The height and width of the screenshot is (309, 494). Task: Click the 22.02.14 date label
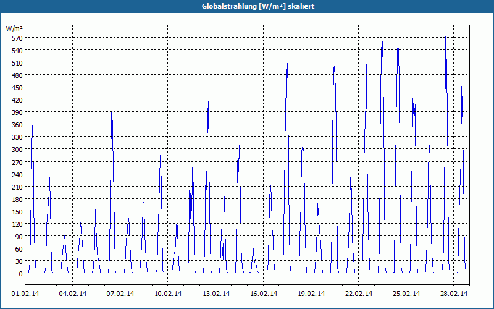[359, 294]
